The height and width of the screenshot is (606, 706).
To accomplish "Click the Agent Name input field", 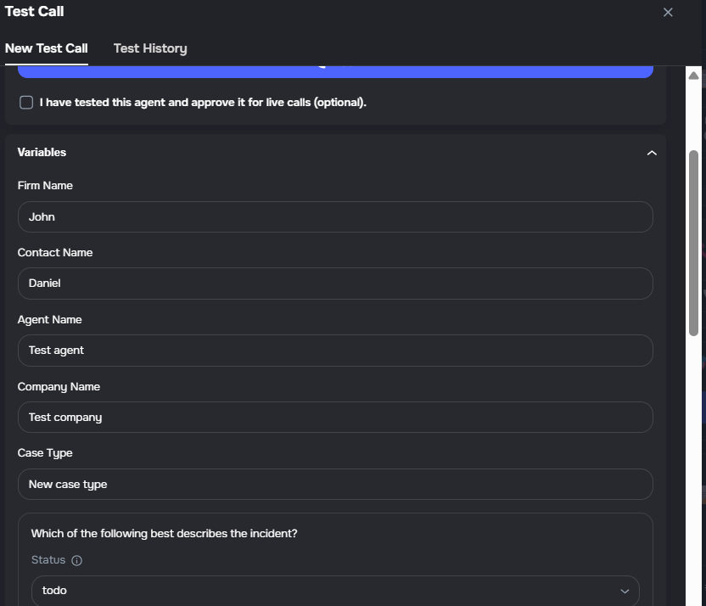I will [x=334, y=351].
